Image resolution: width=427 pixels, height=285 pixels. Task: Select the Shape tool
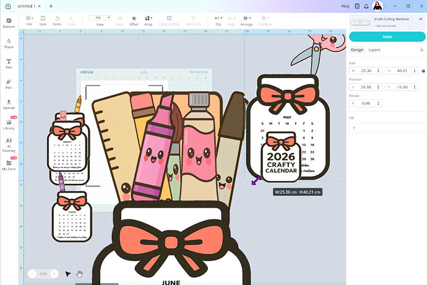click(x=9, y=43)
